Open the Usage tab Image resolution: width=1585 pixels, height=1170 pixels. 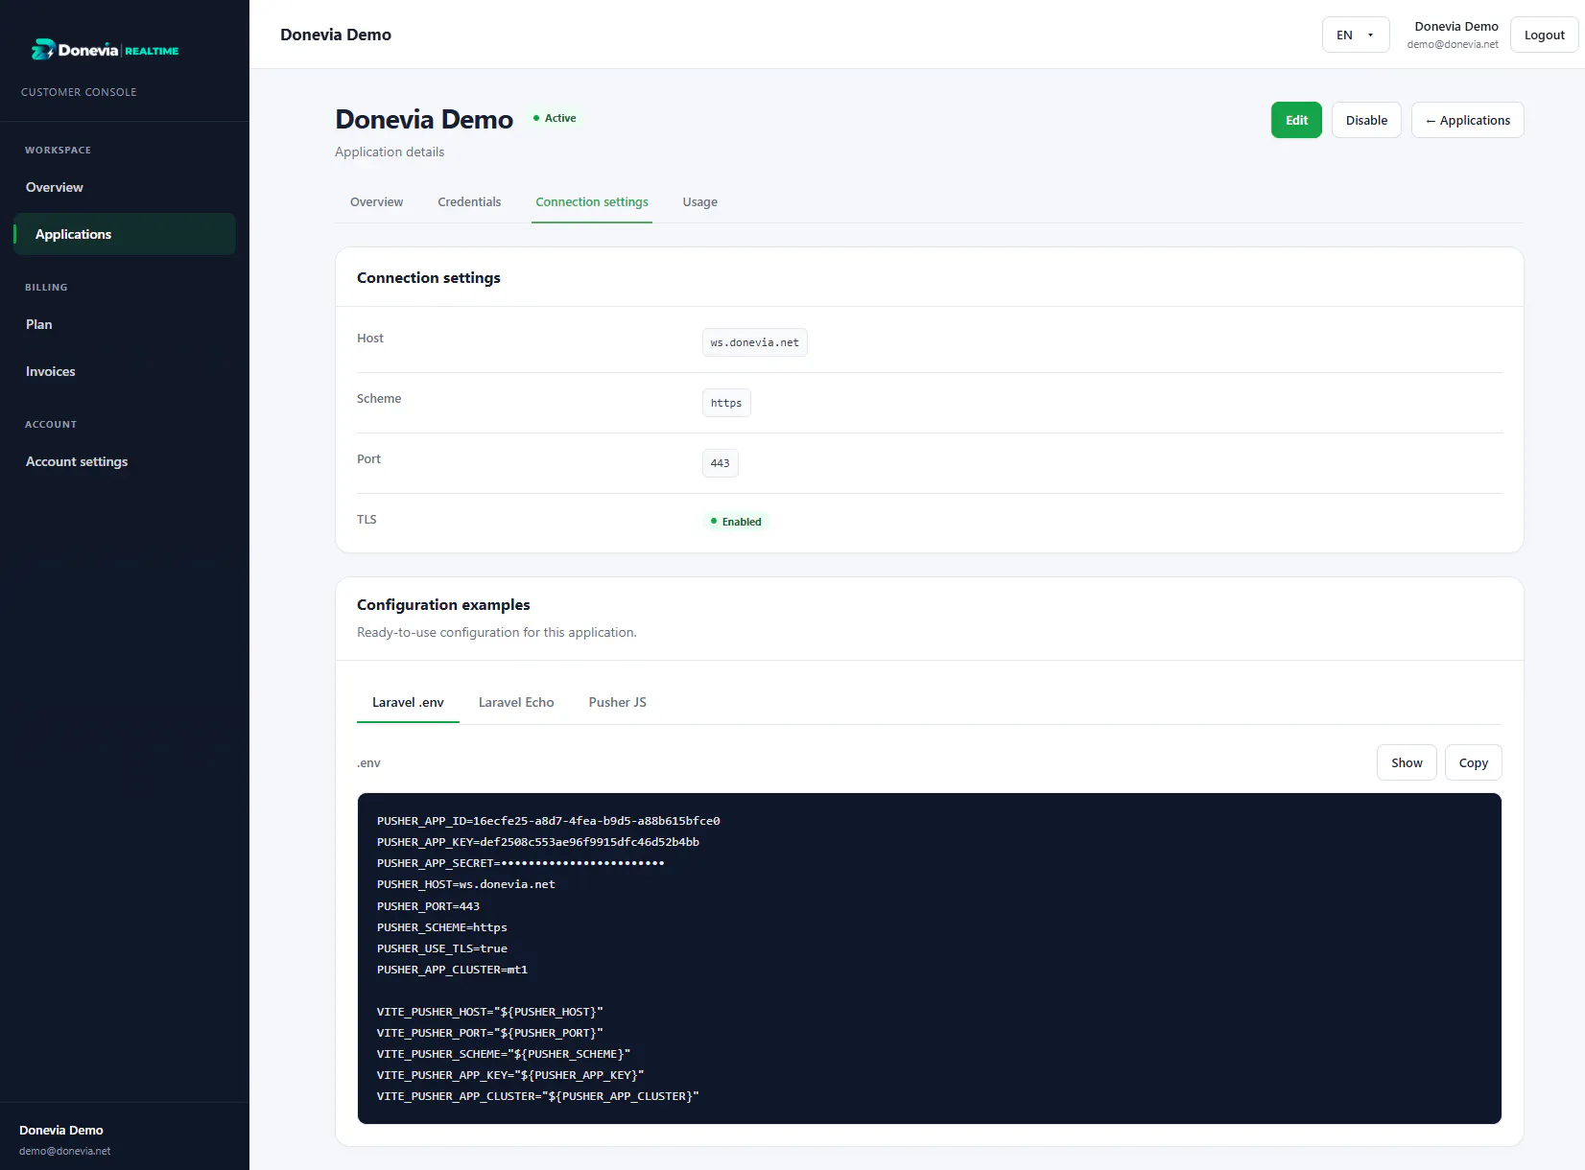coord(700,201)
